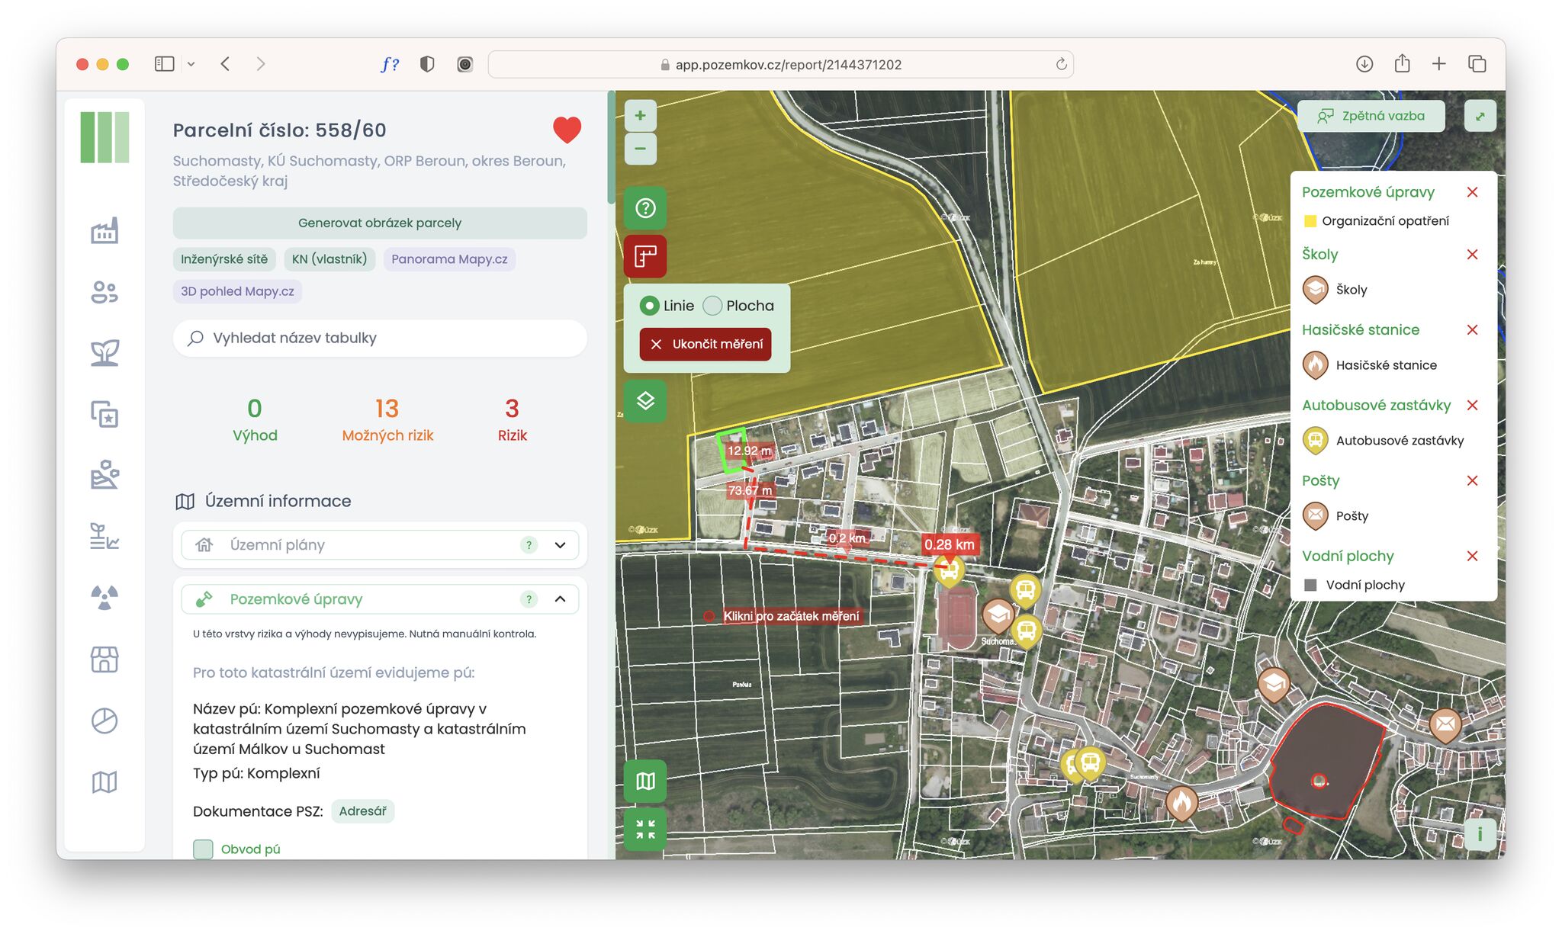Open Inženýrské sítě link

(x=224, y=259)
